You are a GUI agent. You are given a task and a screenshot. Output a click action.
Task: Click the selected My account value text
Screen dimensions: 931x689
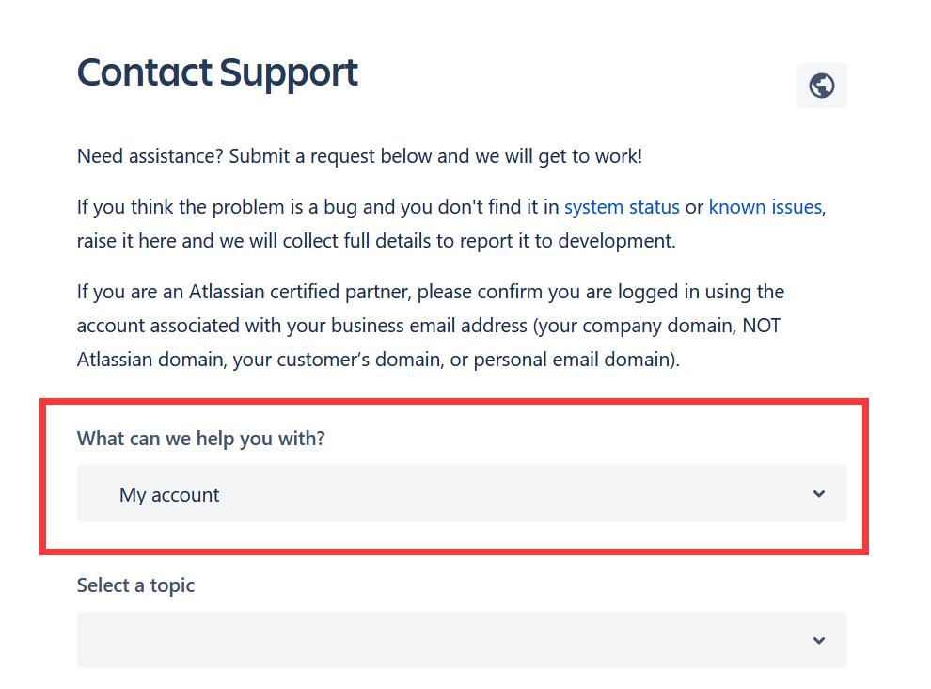pos(169,494)
